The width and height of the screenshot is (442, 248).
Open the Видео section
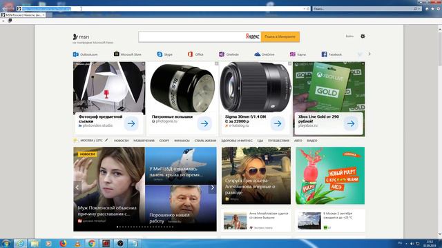(x=312, y=141)
